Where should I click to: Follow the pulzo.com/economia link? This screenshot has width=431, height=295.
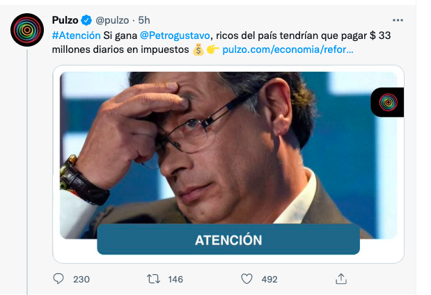pyautogui.click(x=288, y=49)
